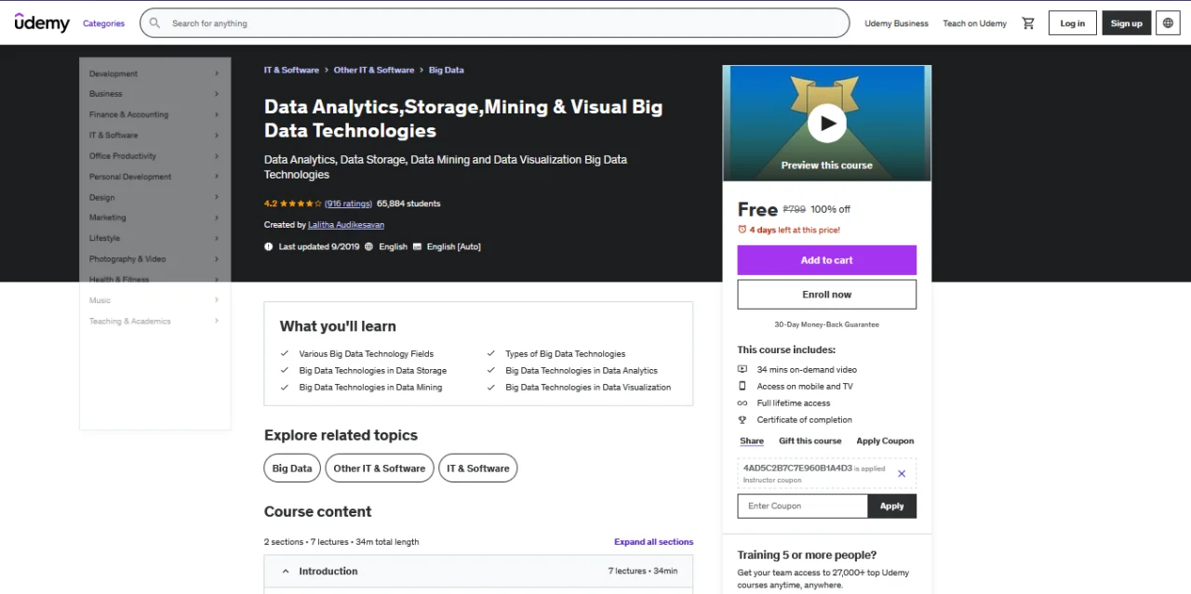Click 'Types of Big Data Technologies' item
The image size is (1191, 594).
click(566, 354)
